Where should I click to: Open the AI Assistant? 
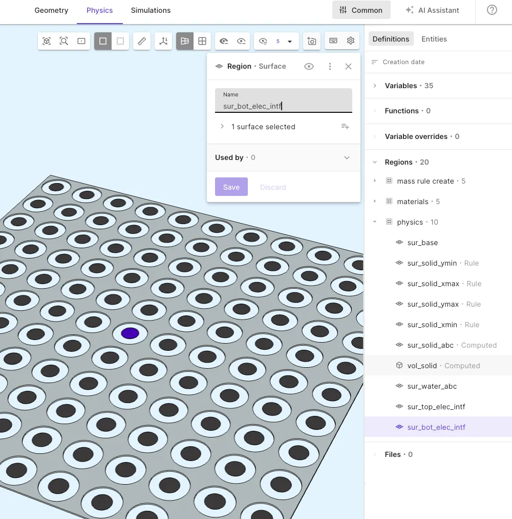click(x=432, y=10)
